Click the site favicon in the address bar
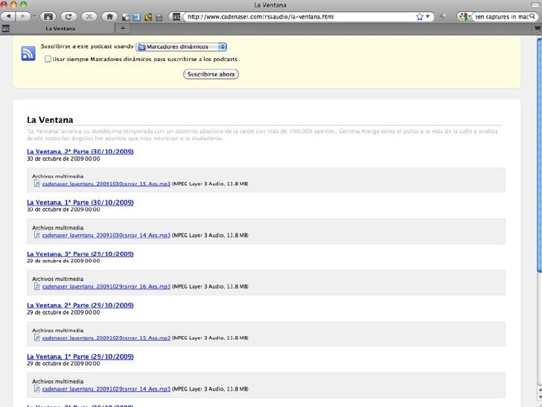 coord(176,16)
